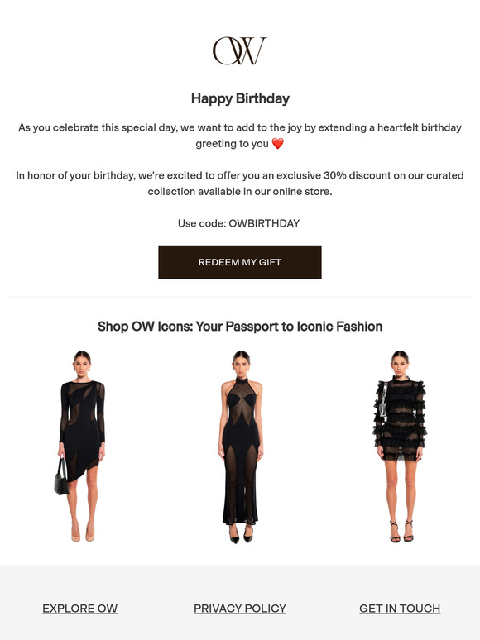
Task: Open the ruffled mini dress product image
Action: [401, 447]
